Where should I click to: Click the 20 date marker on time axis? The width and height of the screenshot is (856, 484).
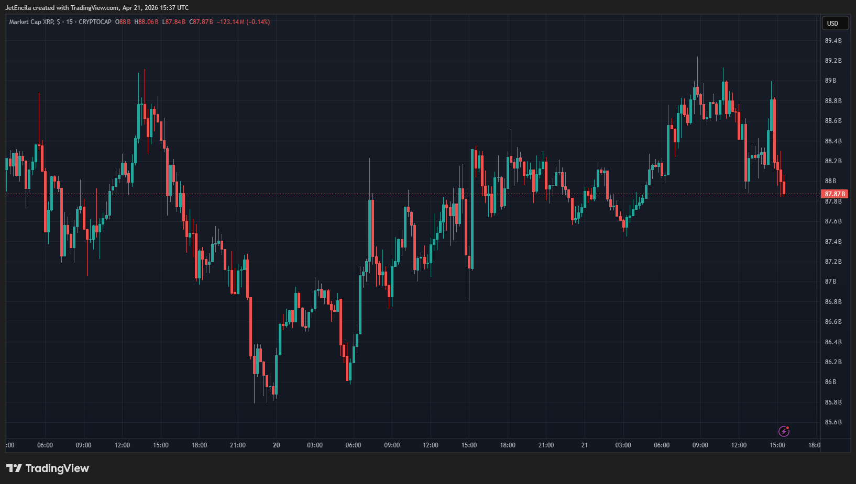pos(276,445)
